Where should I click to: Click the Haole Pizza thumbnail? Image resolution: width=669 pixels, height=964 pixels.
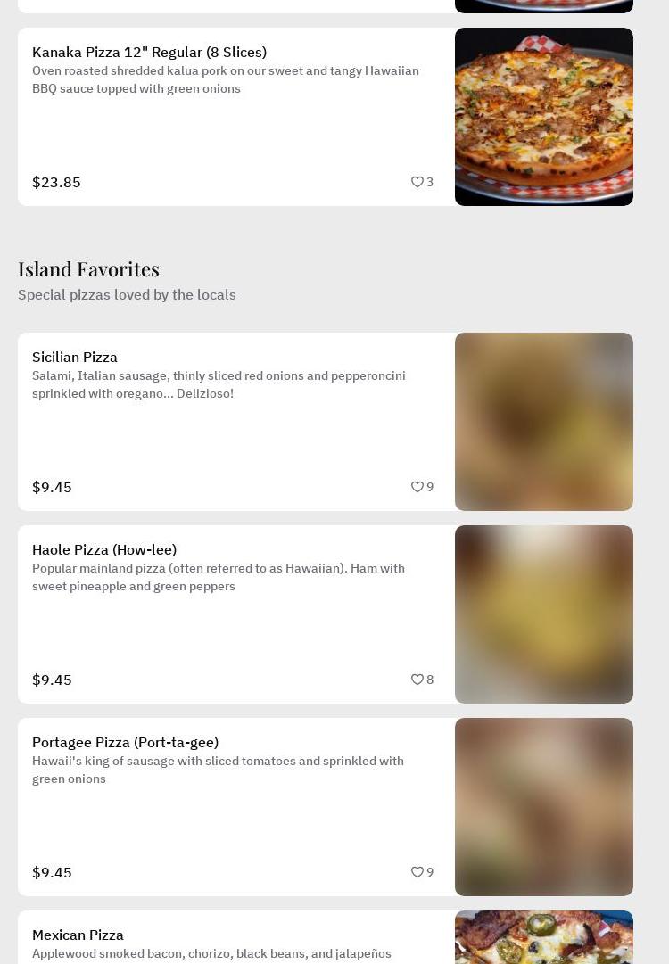pos(543,614)
